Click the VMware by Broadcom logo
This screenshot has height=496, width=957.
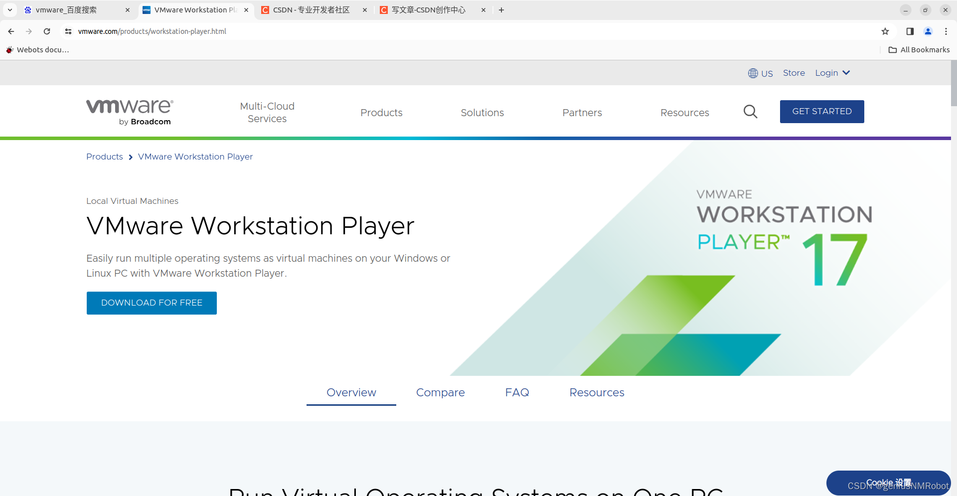coord(129,111)
